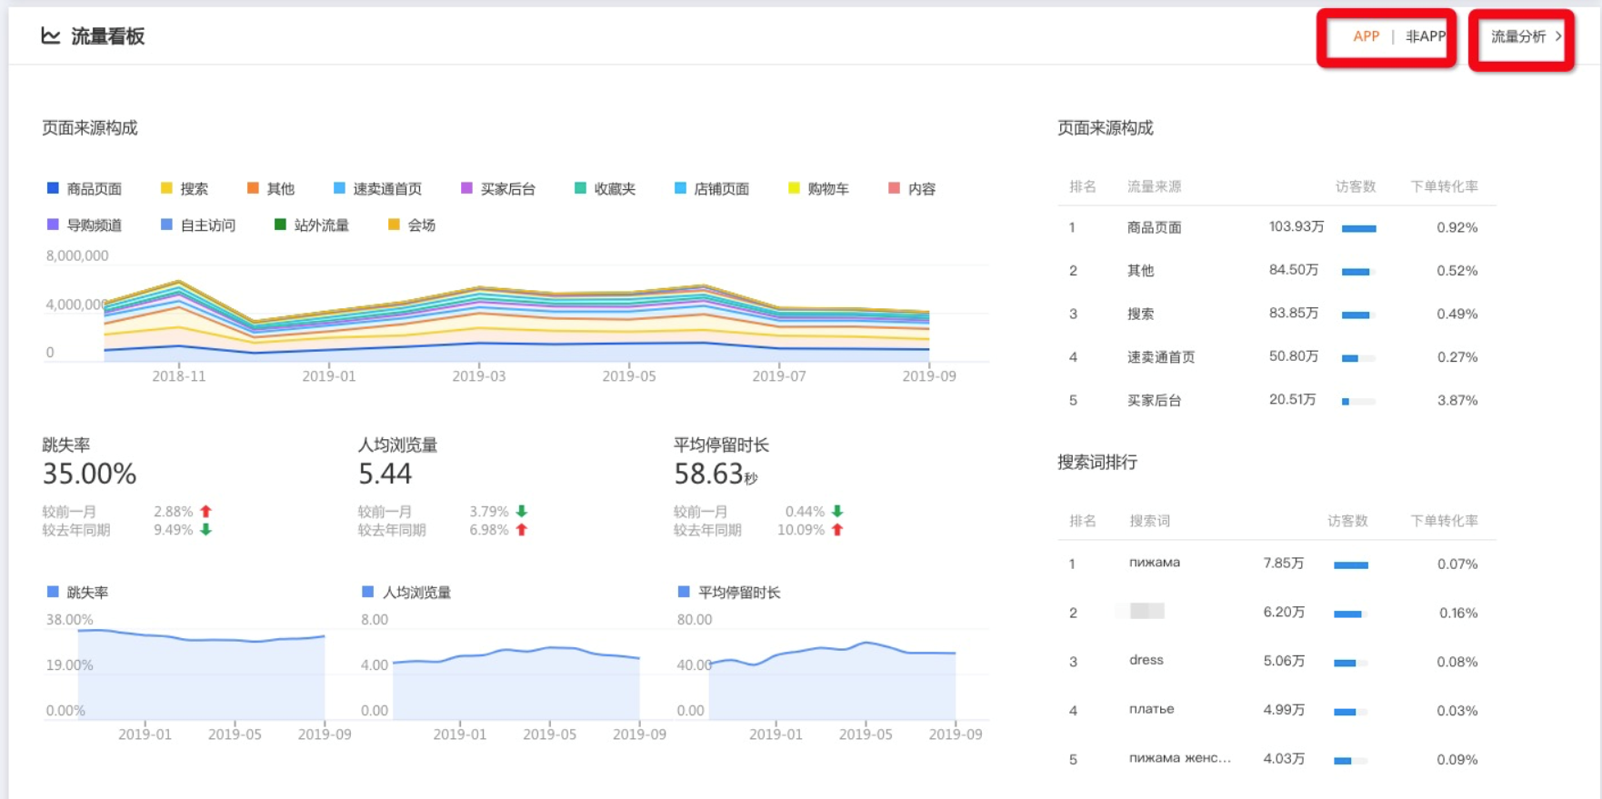The image size is (1602, 799).
Task: Expand 流量分析 via the chevron arrow
Action: tap(1558, 36)
